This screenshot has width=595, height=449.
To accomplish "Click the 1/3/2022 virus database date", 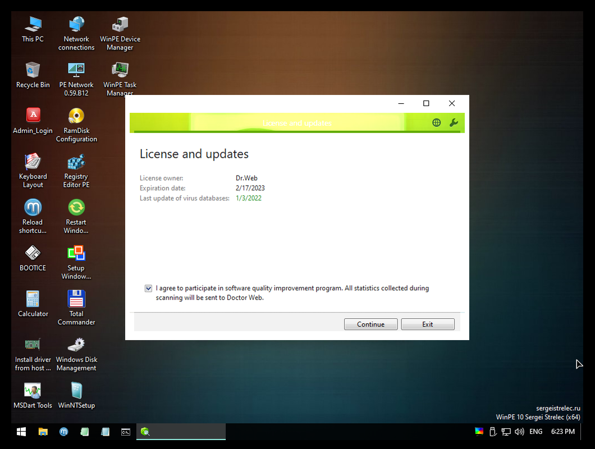I will (249, 198).
